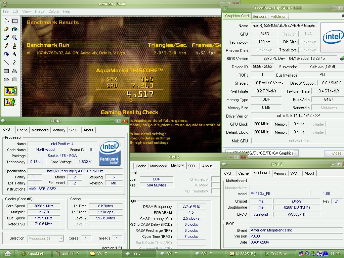Select the Text tool in Paint
Screen dimensions: 344x258
[x=15, y=54]
